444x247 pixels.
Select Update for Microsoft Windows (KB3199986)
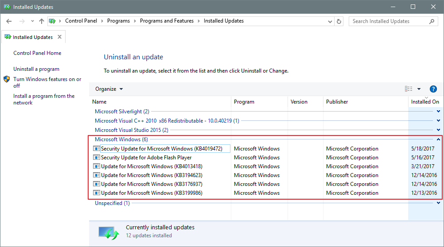tap(152, 193)
